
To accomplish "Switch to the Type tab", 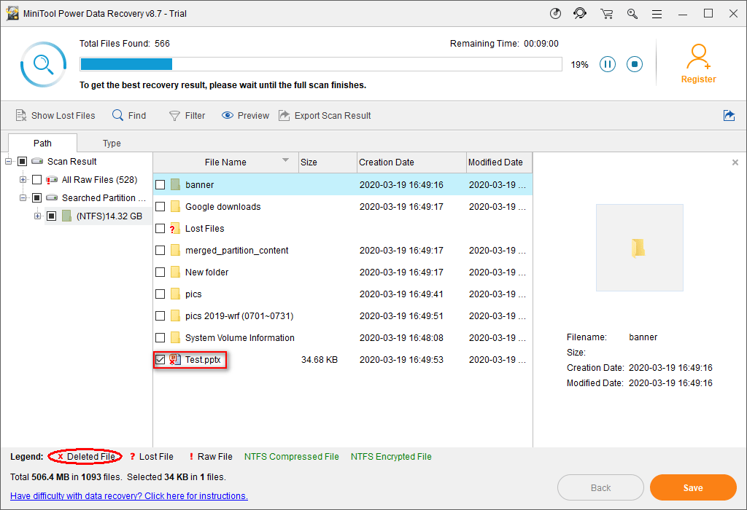I will (x=112, y=143).
